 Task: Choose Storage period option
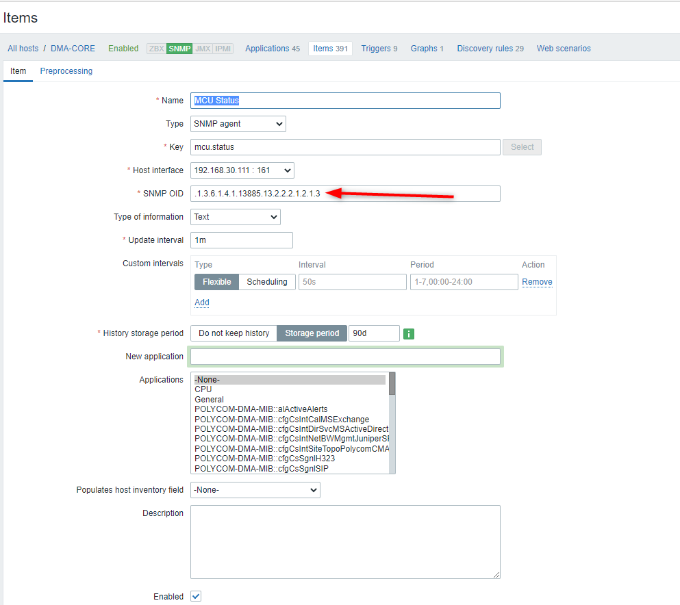[x=312, y=333]
